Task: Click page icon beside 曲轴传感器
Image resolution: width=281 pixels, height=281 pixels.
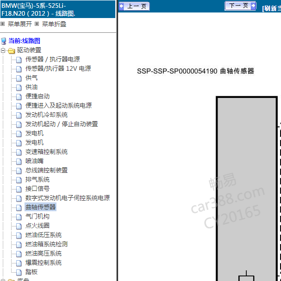Action: coord(19,208)
